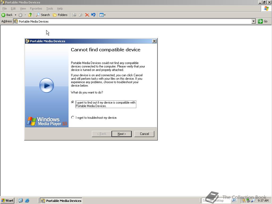
Task: Open the Tools menu
Action: tap(49, 8)
